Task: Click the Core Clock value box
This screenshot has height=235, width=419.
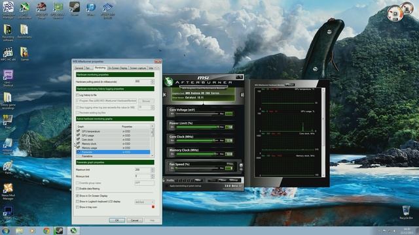Action: click(228, 140)
